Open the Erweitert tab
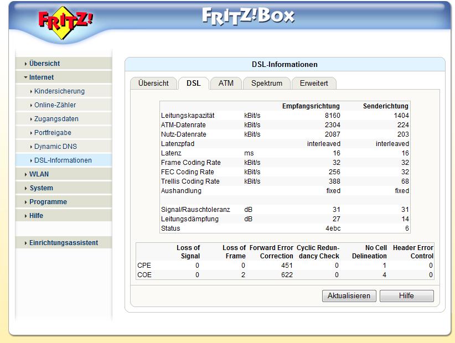455x343 pixels. tap(314, 83)
